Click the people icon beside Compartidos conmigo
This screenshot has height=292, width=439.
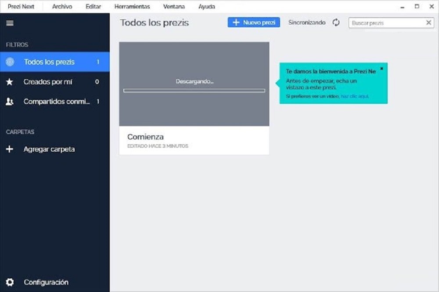pyautogui.click(x=10, y=102)
